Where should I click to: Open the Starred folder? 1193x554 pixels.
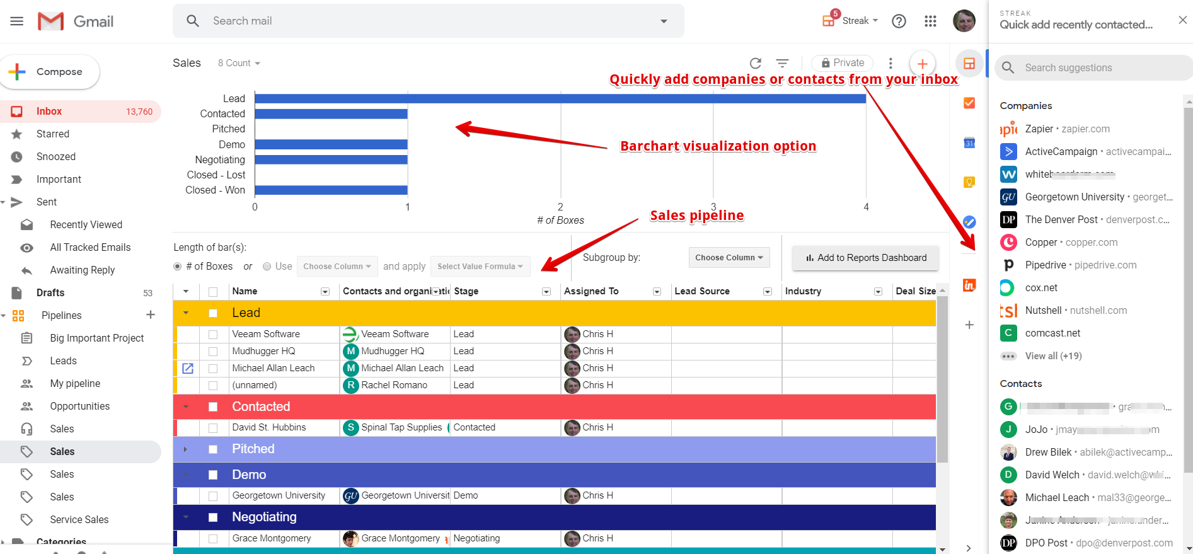point(53,134)
